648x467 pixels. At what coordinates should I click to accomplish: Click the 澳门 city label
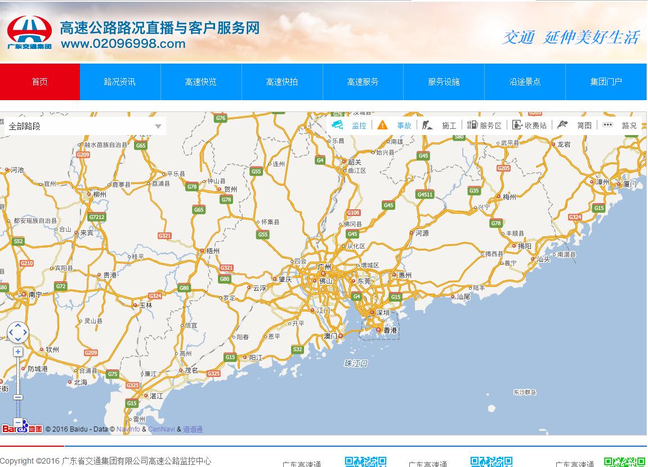tap(330, 336)
